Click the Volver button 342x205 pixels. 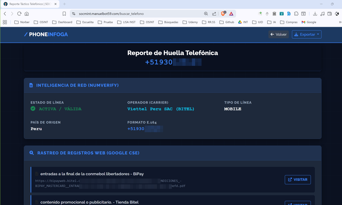point(278,34)
